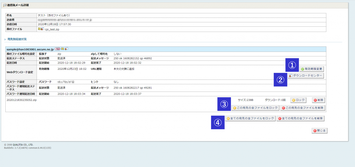This screenshot has width=355, height=167.
Task: Click the download arrow icon in recipient header
Action: tap(66, 49)
